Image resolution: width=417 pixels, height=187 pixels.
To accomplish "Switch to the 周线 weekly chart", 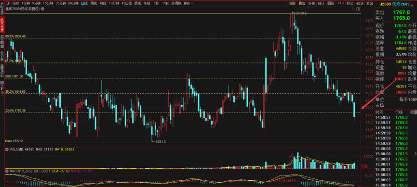I will (x=94, y=3).
